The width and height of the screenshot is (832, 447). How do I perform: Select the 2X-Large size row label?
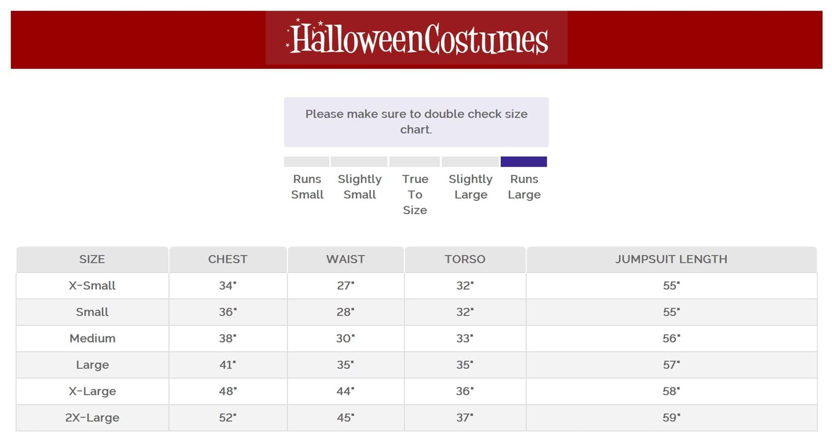[92, 418]
